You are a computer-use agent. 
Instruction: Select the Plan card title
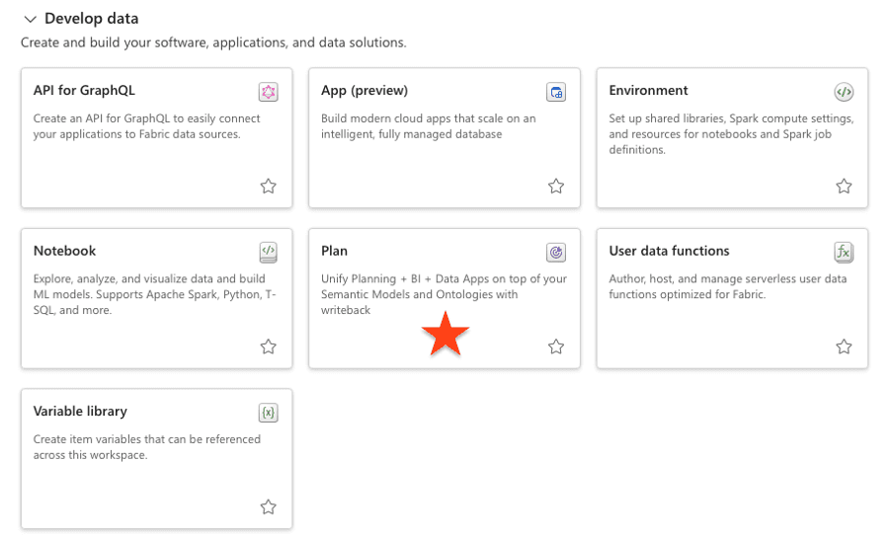[x=334, y=251]
